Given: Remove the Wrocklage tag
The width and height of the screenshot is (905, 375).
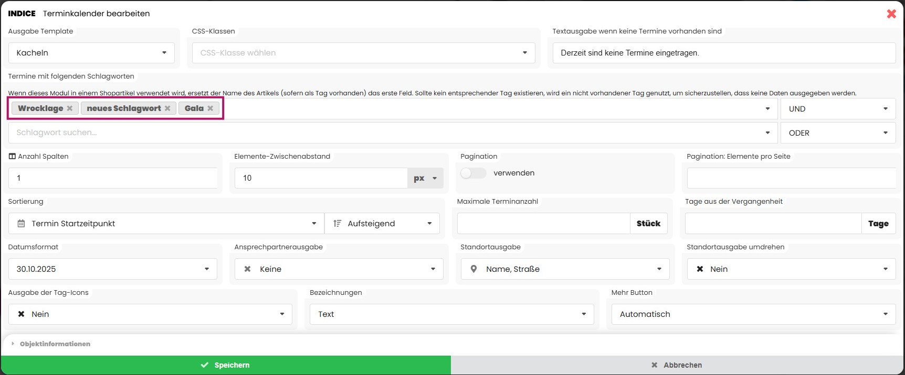Looking at the screenshot, I should pos(69,108).
